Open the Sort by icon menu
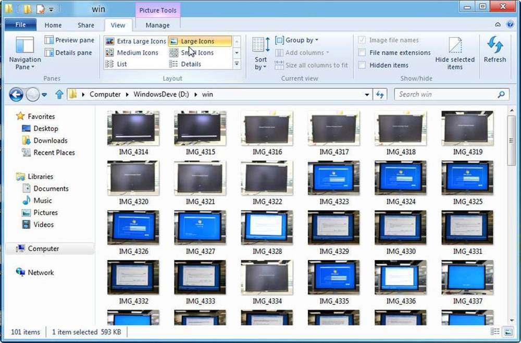 tap(260, 46)
